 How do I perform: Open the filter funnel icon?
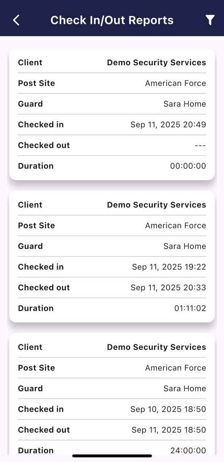210,20
